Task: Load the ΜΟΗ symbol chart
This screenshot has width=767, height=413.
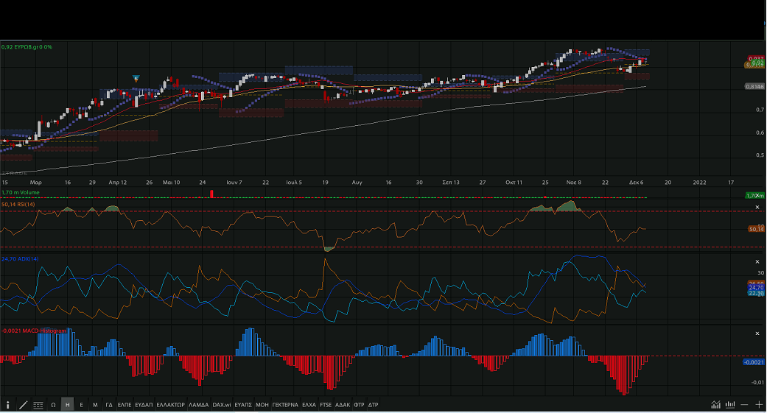Action: pos(262,405)
